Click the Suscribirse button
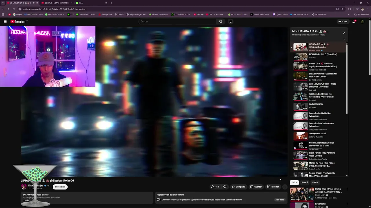This screenshot has height=208, width=371. click(x=60, y=187)
